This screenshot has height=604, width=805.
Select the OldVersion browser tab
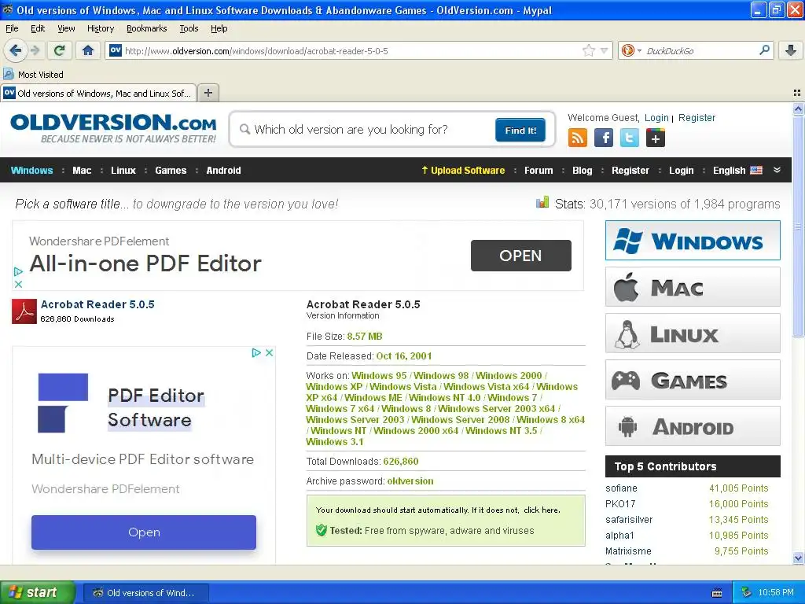(98, 93)
